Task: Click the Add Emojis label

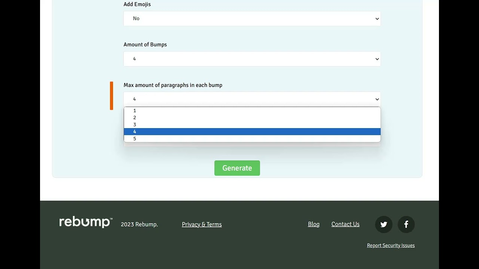Action: pyautogui.click(x=137, y=4)
